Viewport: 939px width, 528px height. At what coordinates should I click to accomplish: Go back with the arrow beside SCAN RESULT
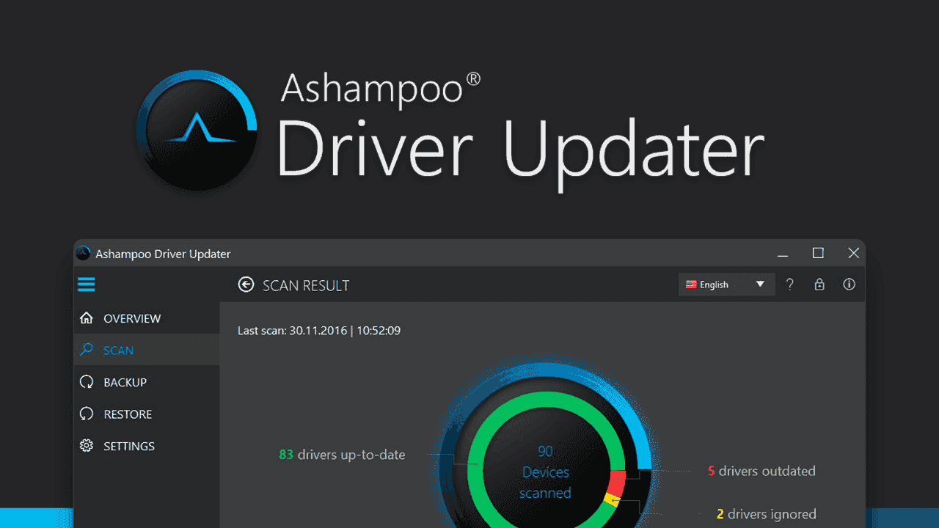tap(246, 285)
